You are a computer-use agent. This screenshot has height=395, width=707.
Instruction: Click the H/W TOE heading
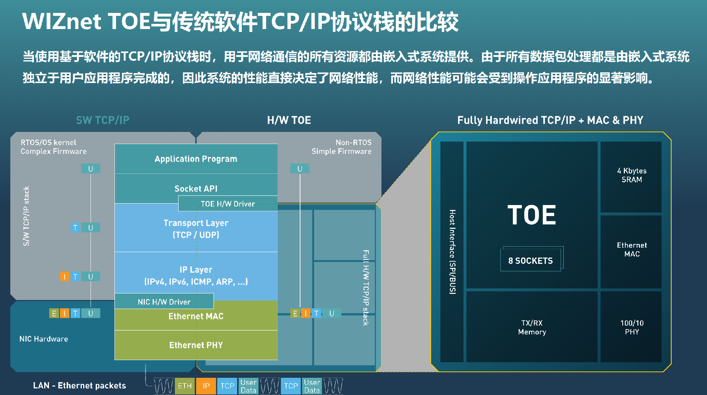(x=289, y=120)
